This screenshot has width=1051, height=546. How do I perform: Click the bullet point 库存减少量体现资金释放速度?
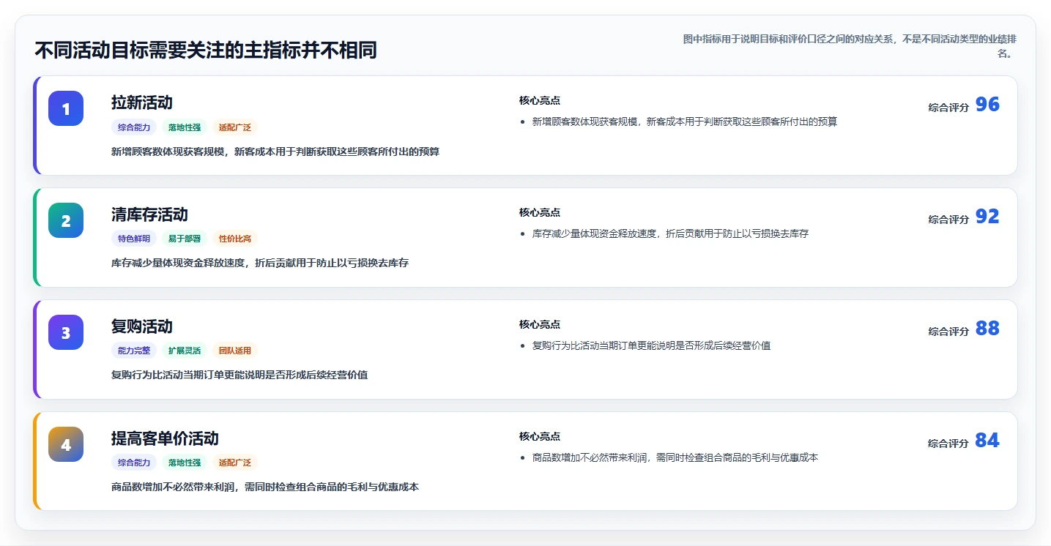click(671, 233)
